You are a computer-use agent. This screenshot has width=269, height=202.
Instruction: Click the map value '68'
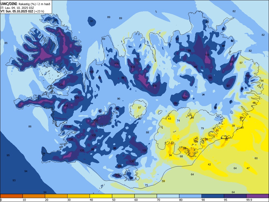tap(181, 156)
